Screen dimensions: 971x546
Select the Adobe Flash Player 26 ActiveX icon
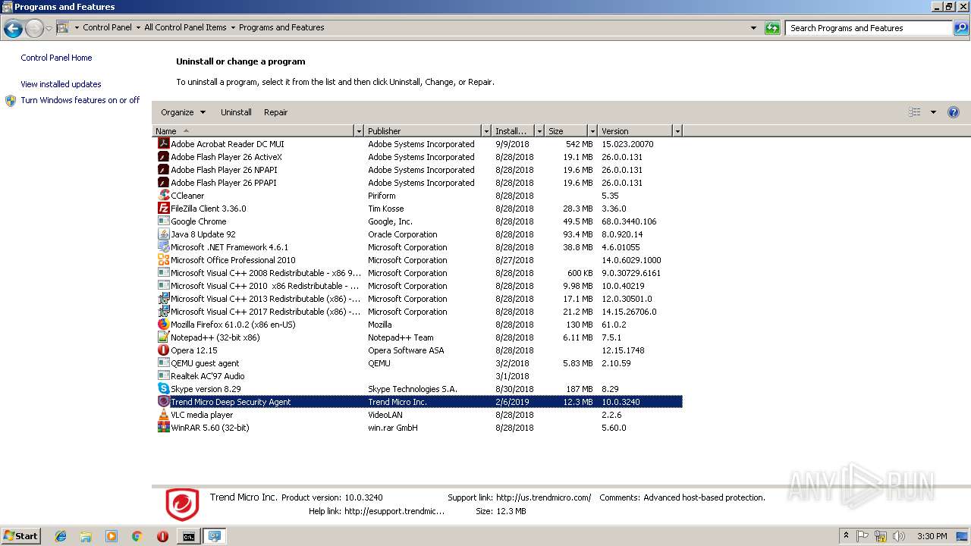[163, 156]
